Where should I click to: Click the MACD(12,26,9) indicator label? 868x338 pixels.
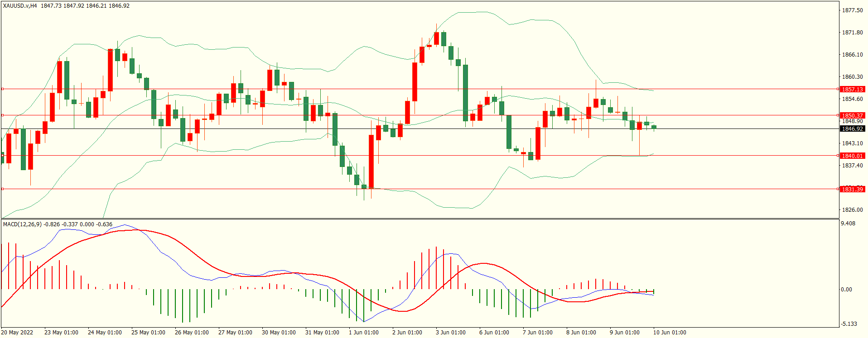tap(22, 224)
